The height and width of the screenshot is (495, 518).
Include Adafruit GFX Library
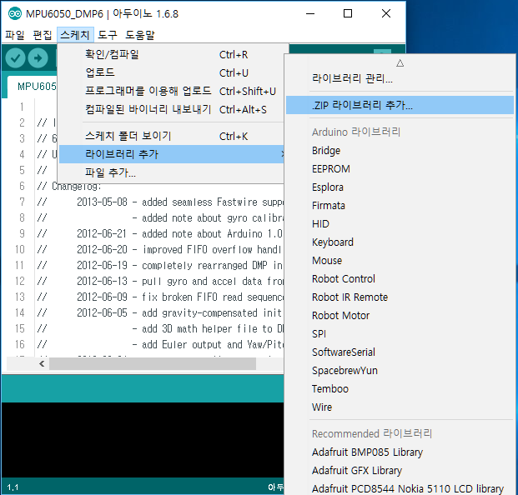(x=400, y=470)
